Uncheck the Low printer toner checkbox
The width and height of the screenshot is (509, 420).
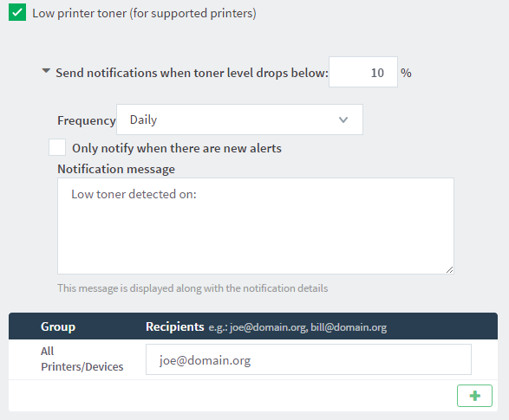[x=17, y=12]
